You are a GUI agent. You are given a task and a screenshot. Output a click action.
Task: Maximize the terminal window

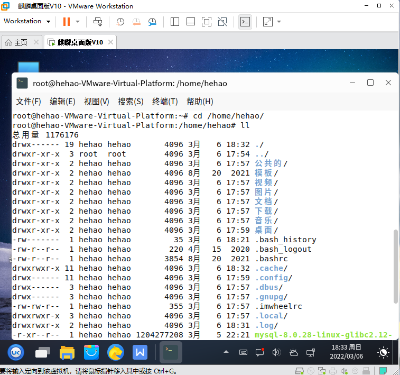pos(370,83)
